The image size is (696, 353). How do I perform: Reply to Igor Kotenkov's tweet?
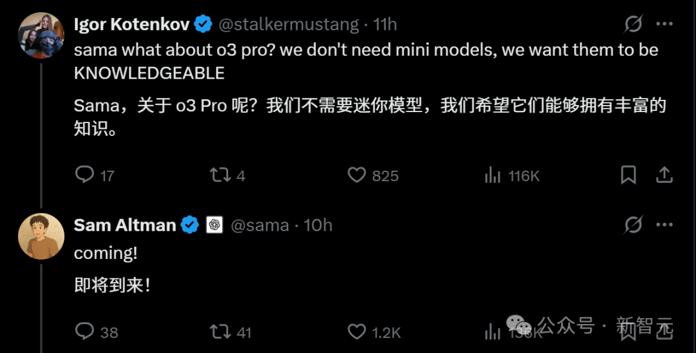[x=85, y=175]
